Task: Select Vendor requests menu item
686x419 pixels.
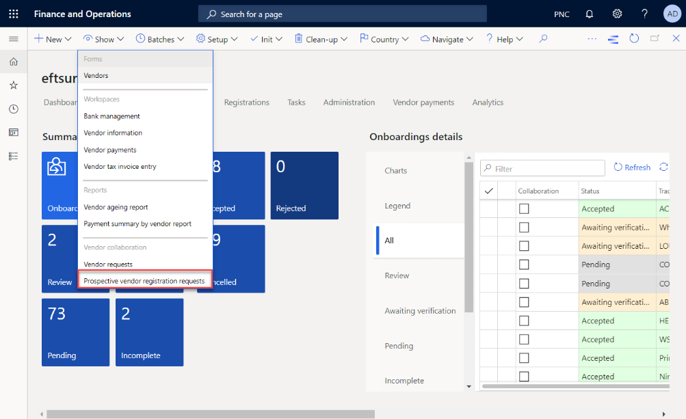Action: coord(145,264)
